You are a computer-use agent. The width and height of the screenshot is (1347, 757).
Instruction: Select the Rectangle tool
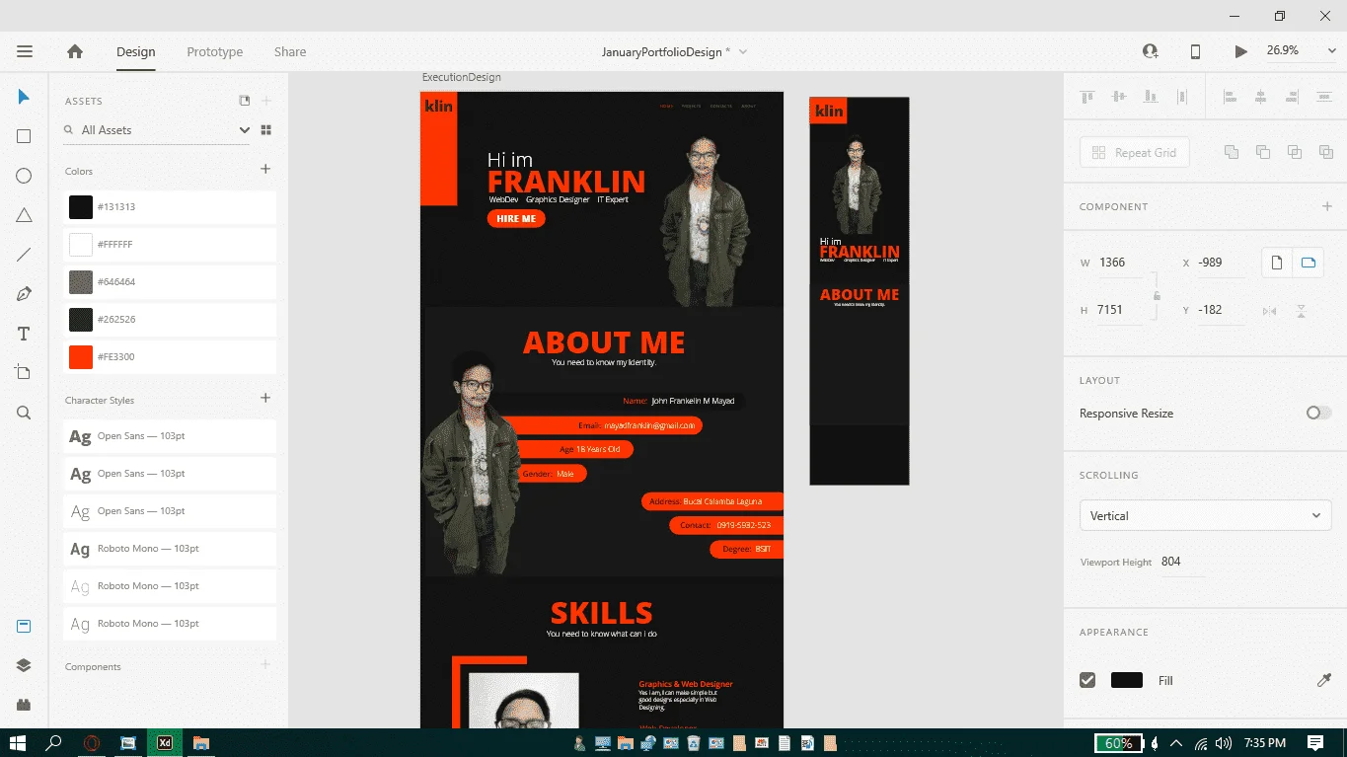tap(24, 136)
